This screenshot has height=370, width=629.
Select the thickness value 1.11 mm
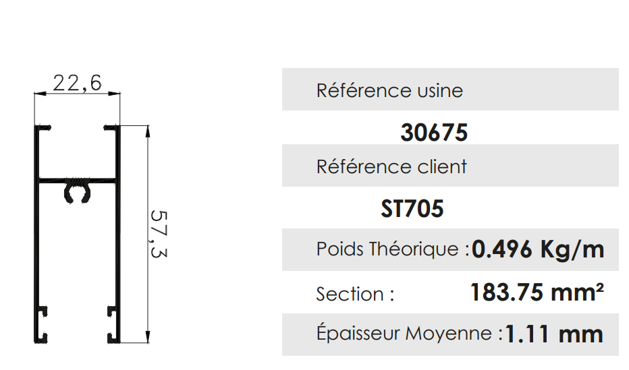point(553,334)
